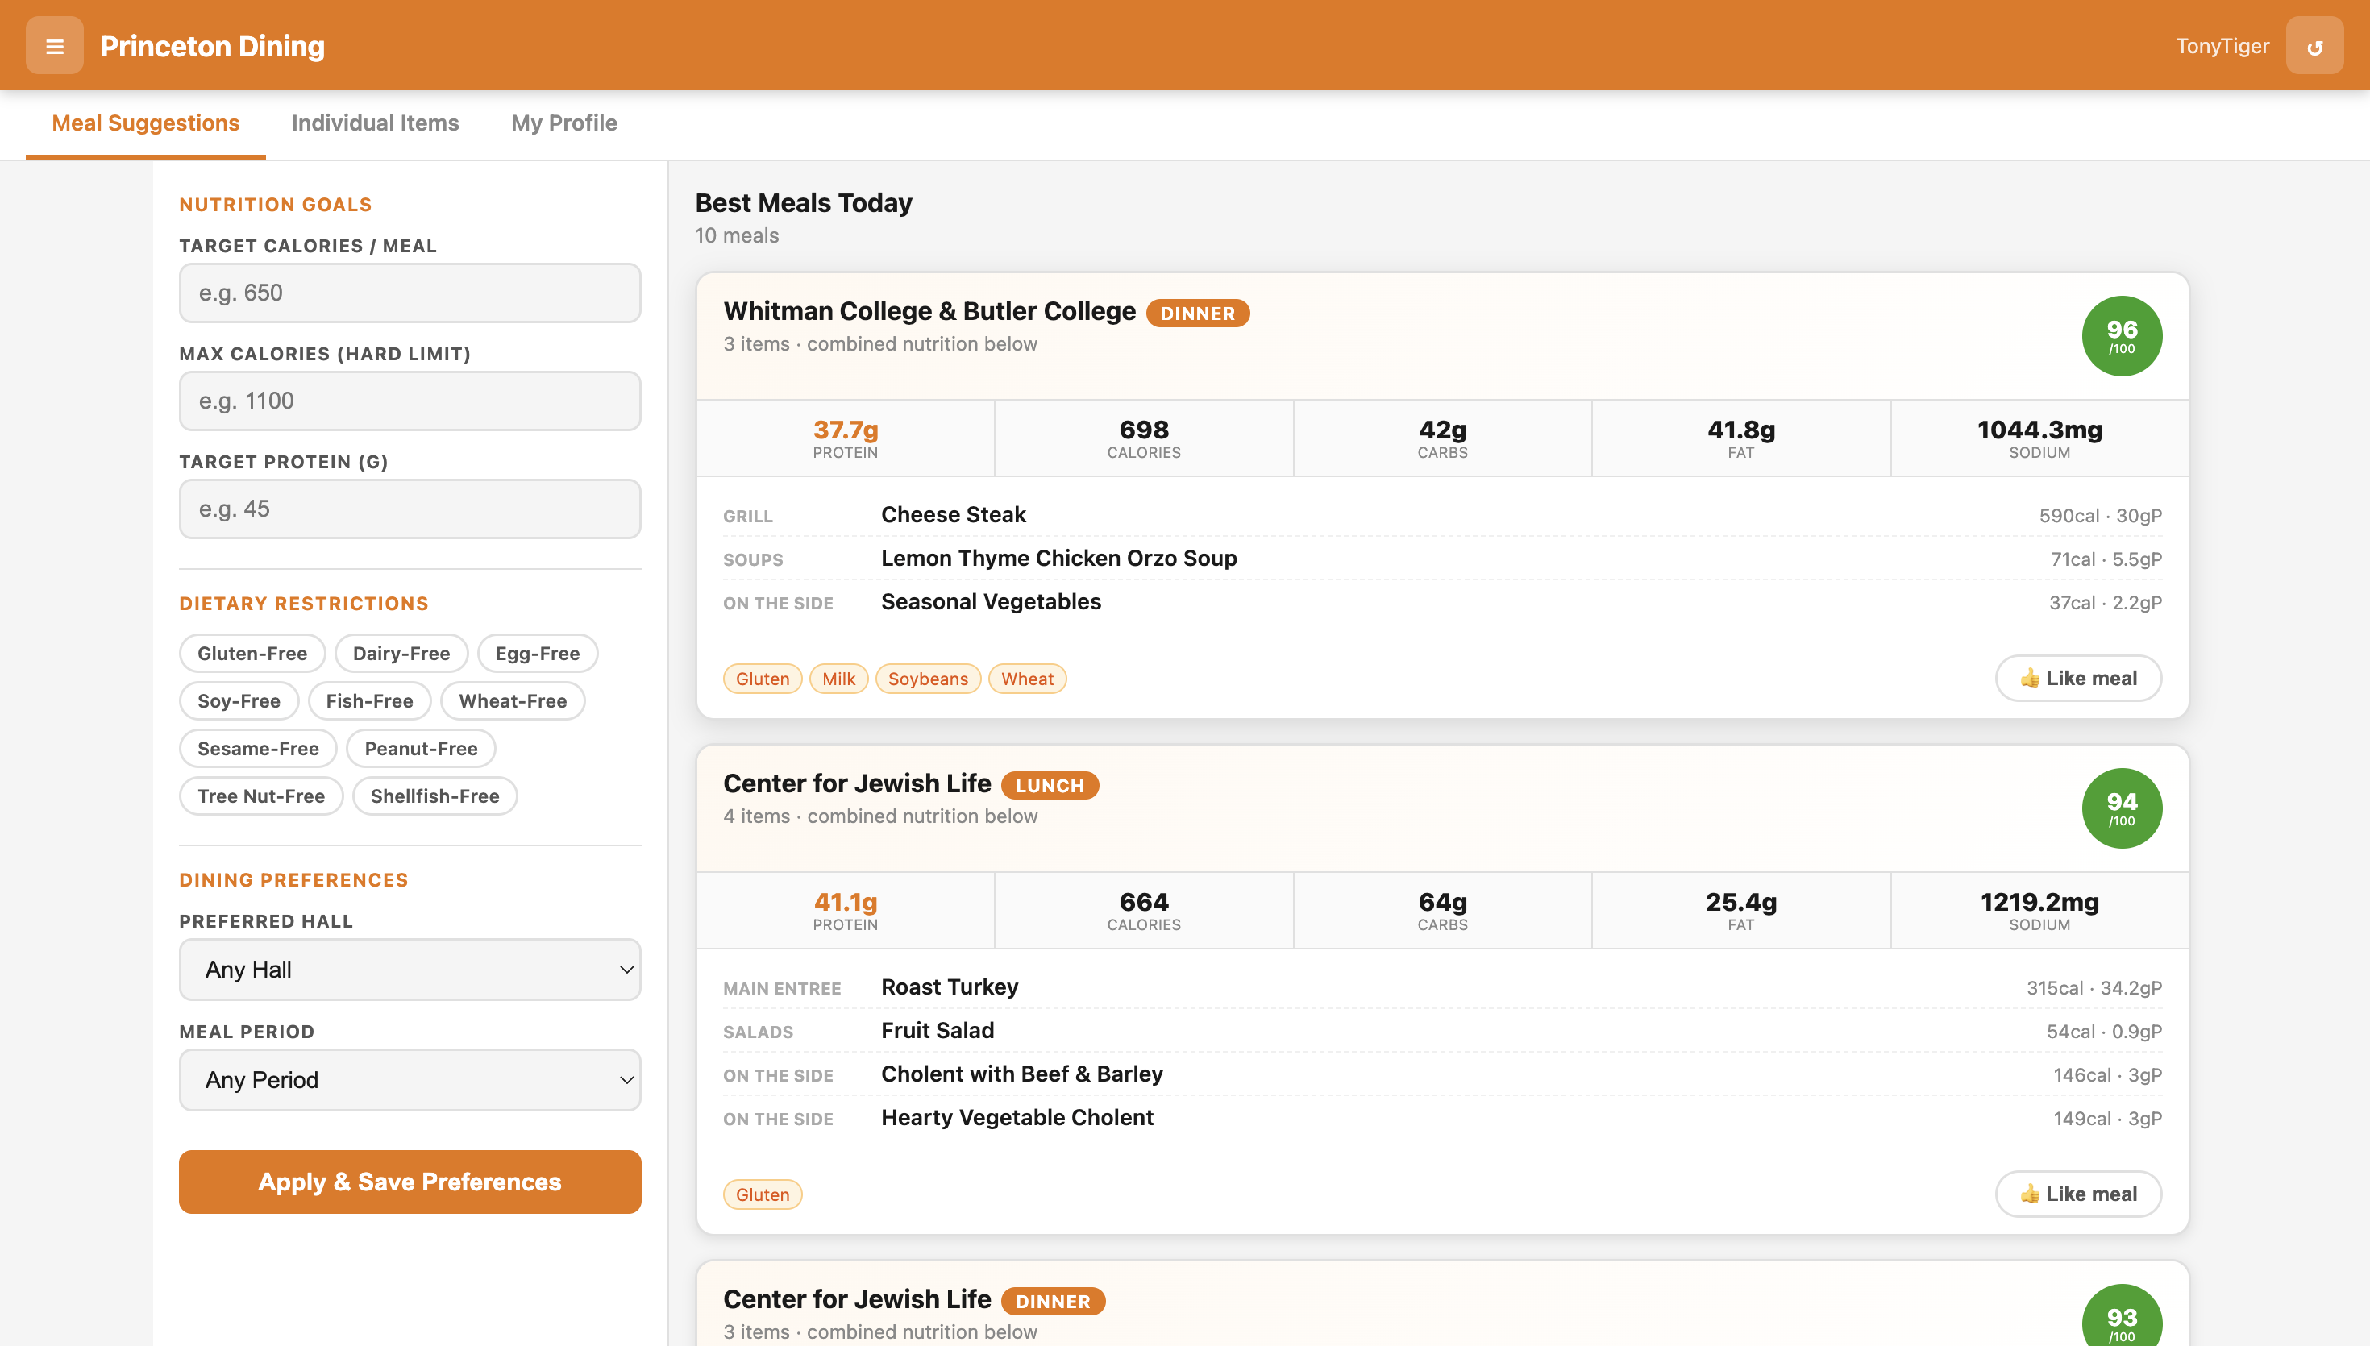Click Apply & Save Preferences button
The image size is (2370, 1346).
pos(410,1182)
